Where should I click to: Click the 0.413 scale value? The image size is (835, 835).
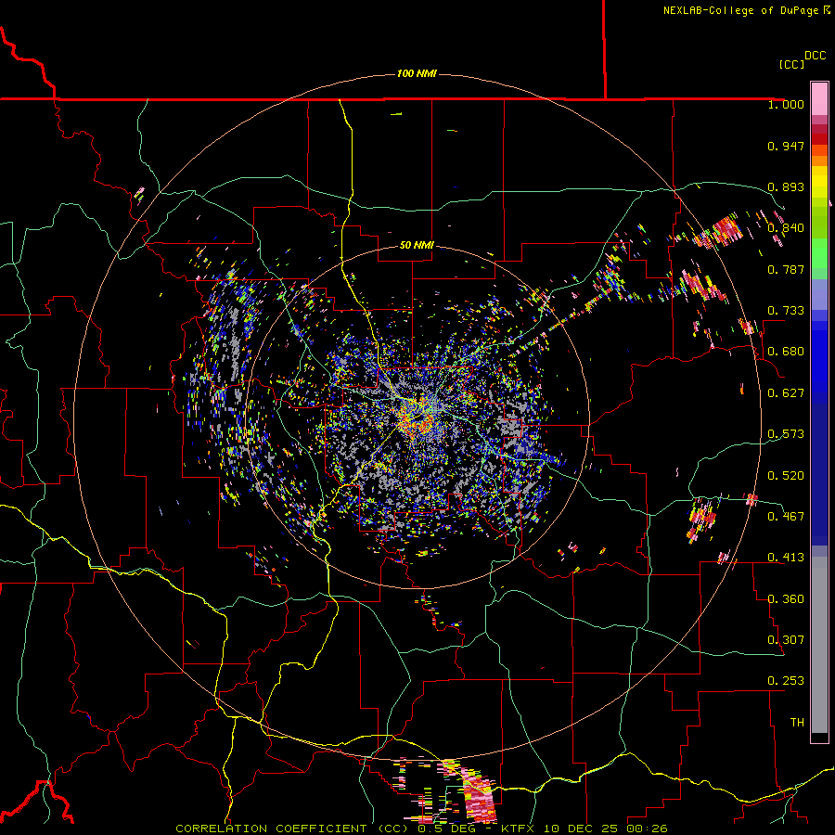click(x=786, y=558)
